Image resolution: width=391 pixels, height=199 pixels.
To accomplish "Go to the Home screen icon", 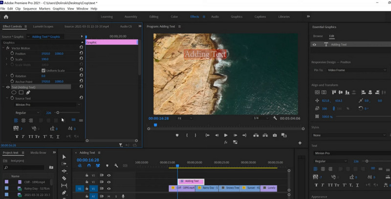I will click(x=6, y=17).
